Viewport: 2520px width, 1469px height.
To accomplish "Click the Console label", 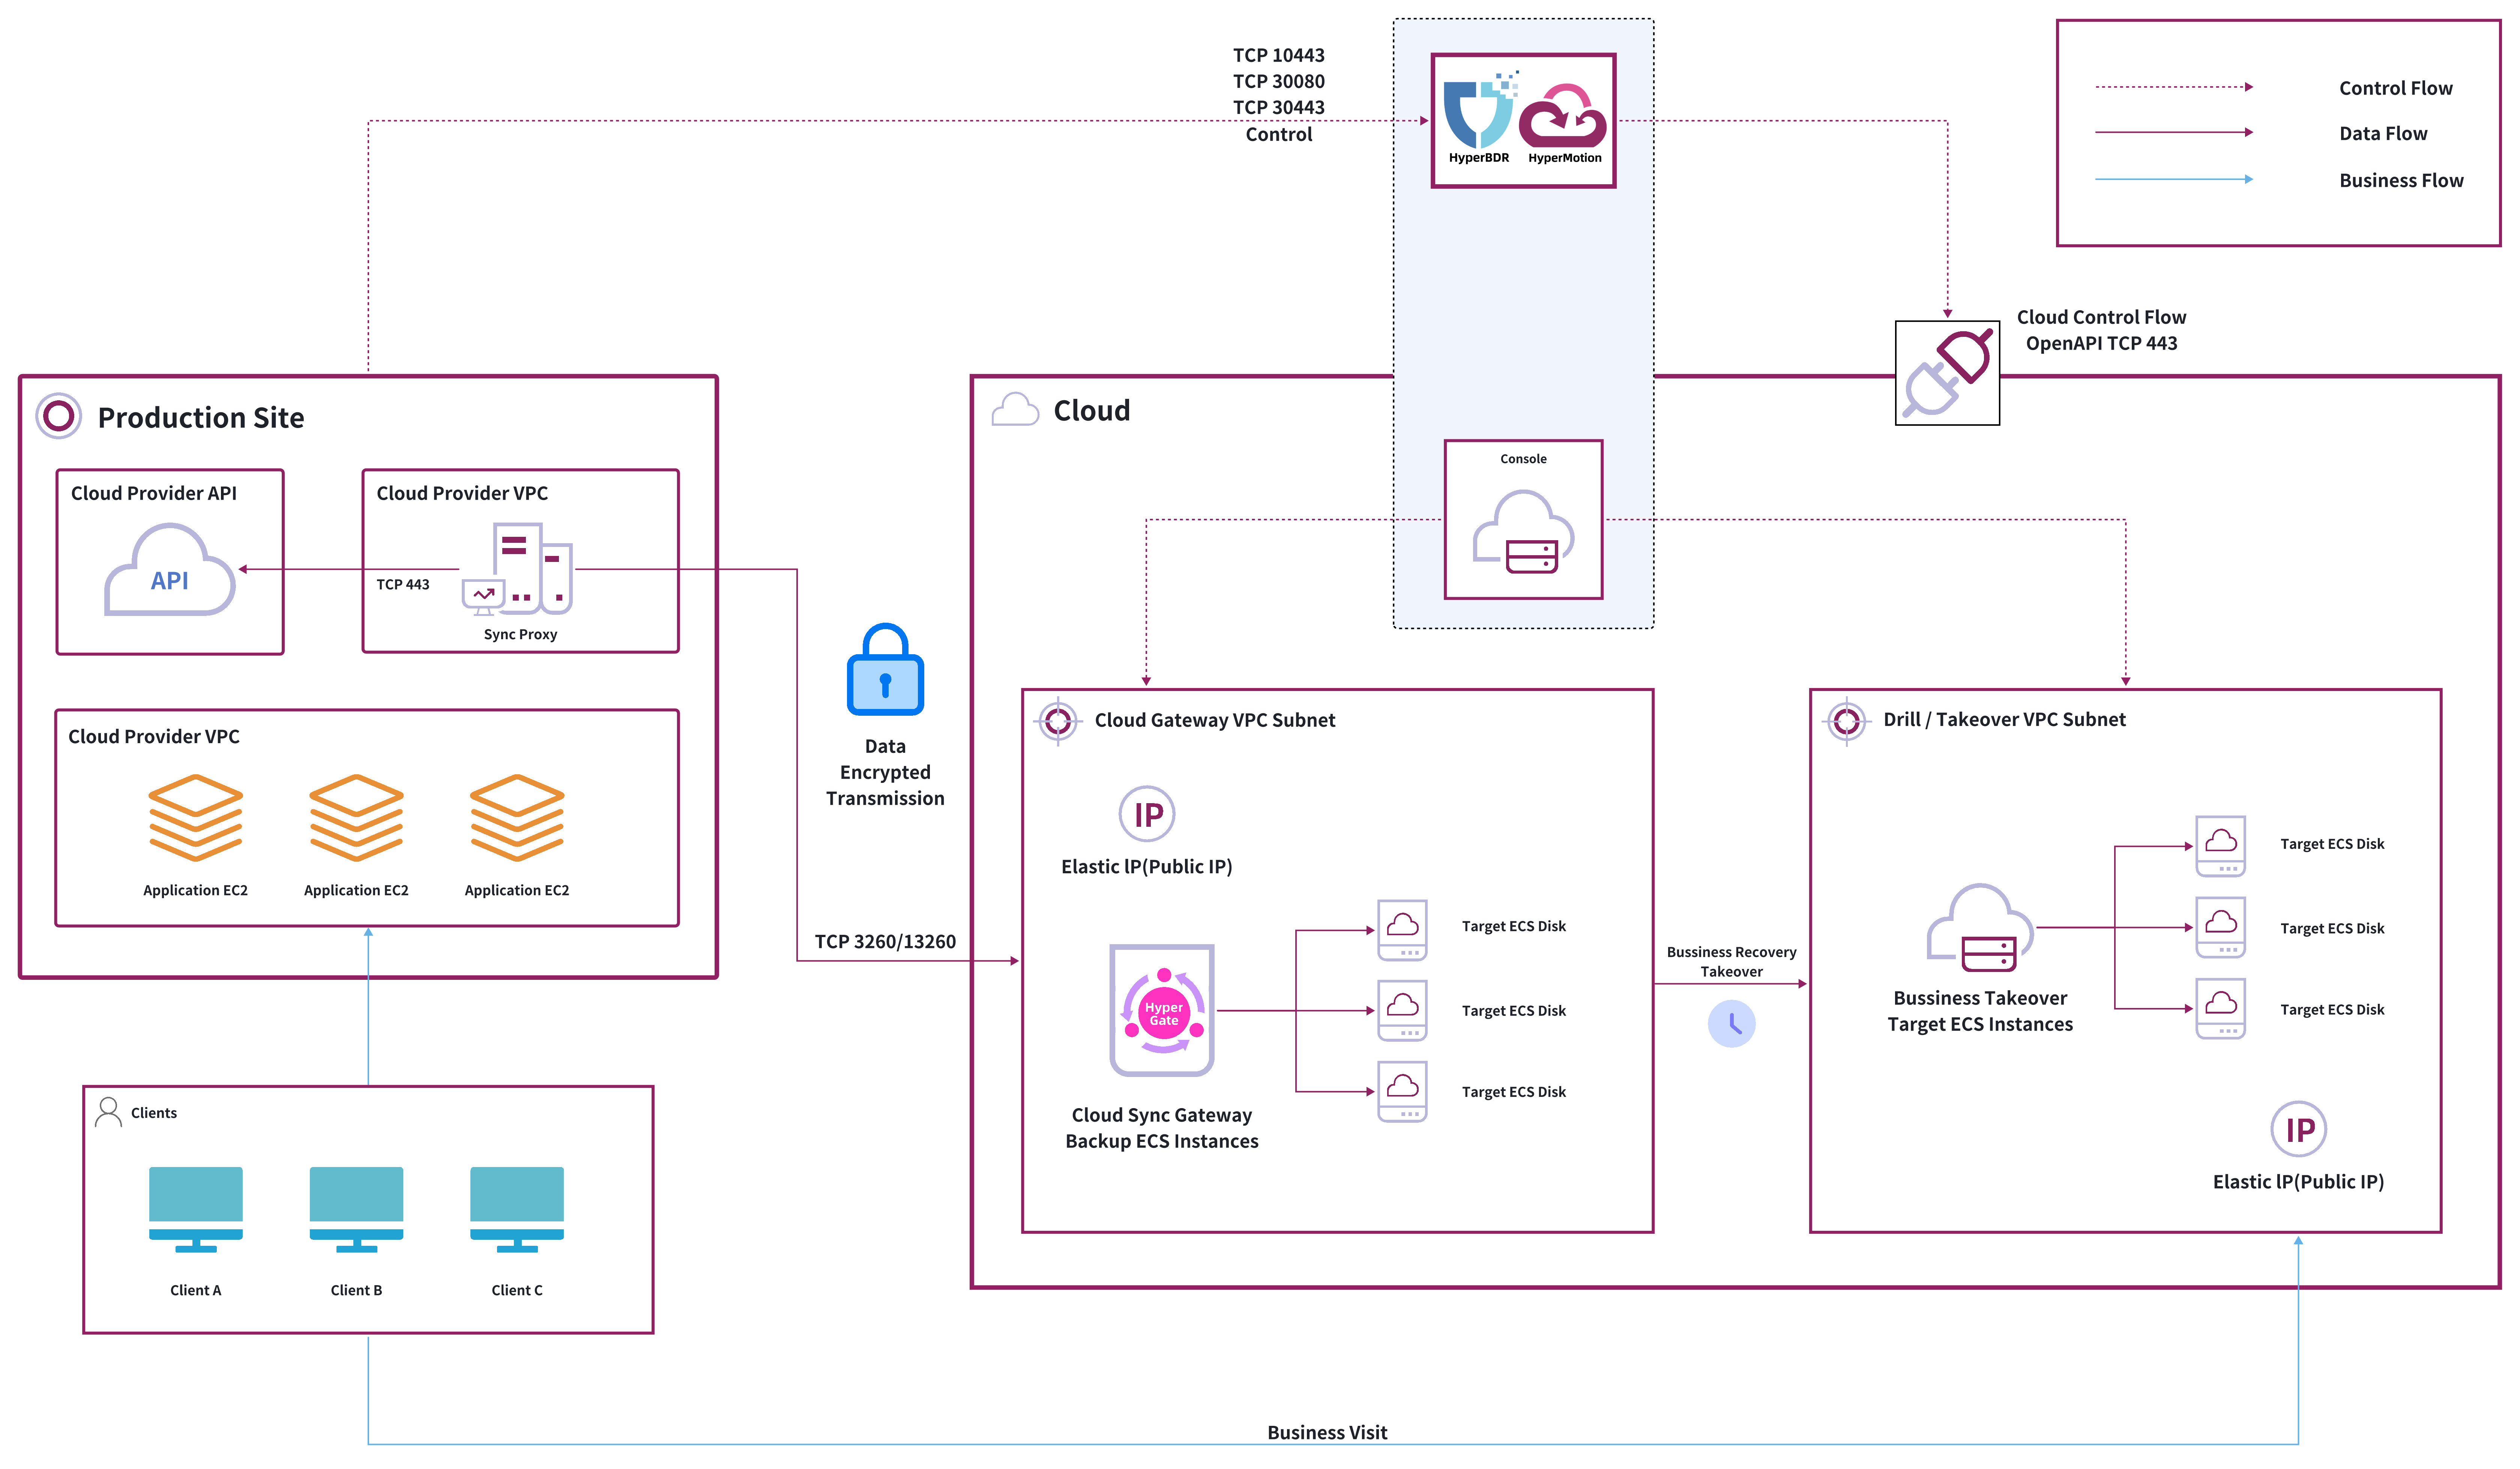I will click(1523, 459).
